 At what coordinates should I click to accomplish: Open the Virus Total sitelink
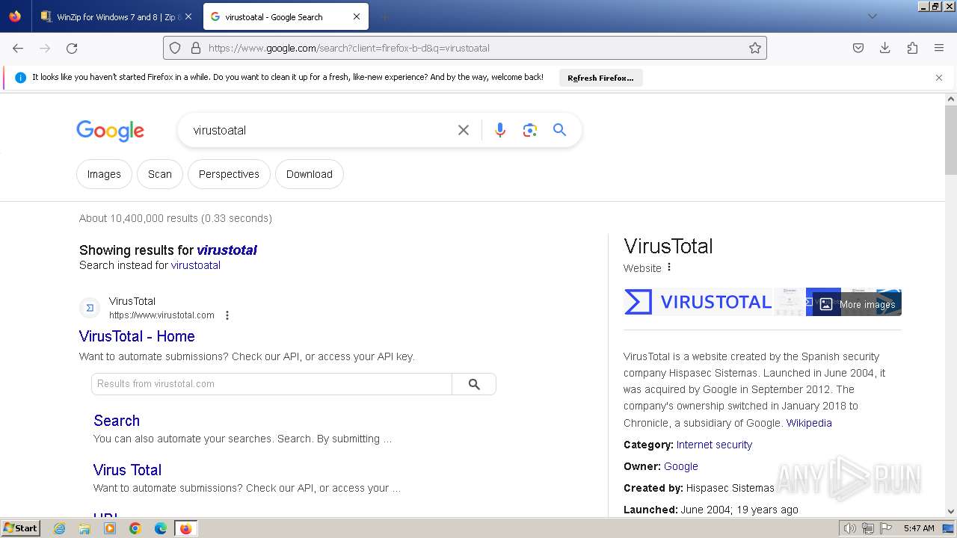tap(127, 470)
